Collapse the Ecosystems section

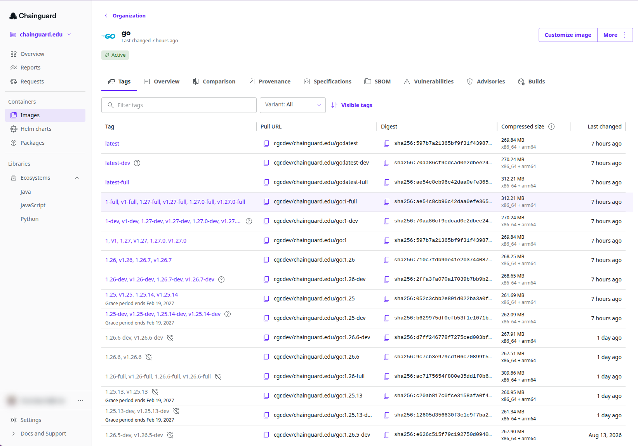[x=76, y=178]
